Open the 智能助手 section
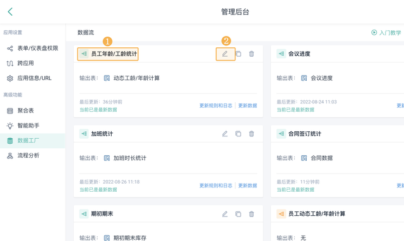Screen dimensions: 404x241 coord(33,126)
